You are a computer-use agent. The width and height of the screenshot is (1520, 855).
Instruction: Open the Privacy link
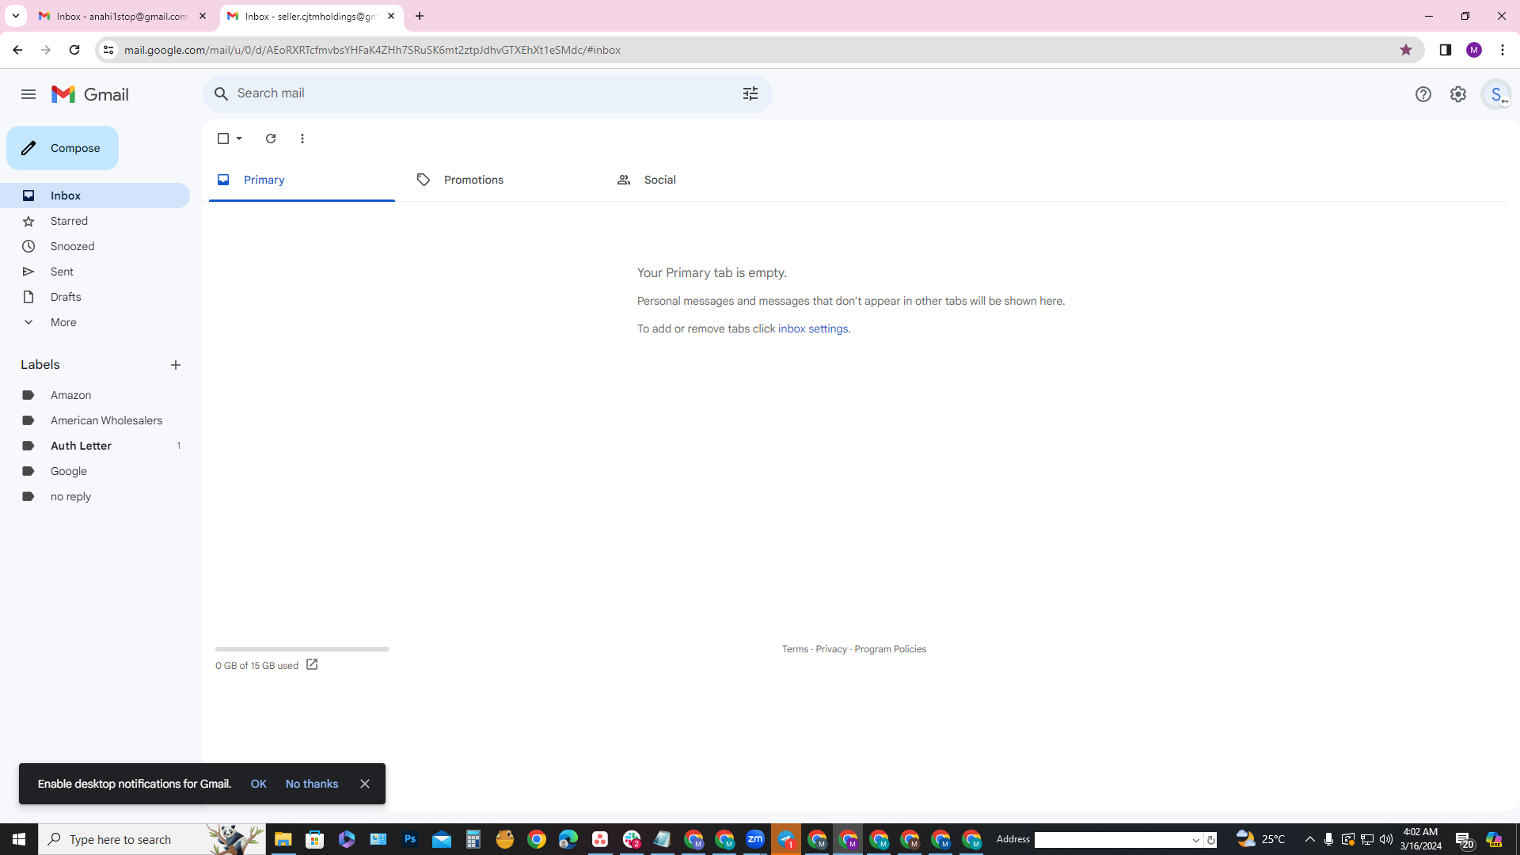[831, 649]
